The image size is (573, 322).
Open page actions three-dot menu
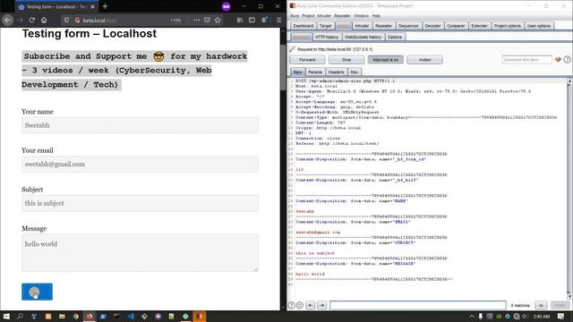197,20
